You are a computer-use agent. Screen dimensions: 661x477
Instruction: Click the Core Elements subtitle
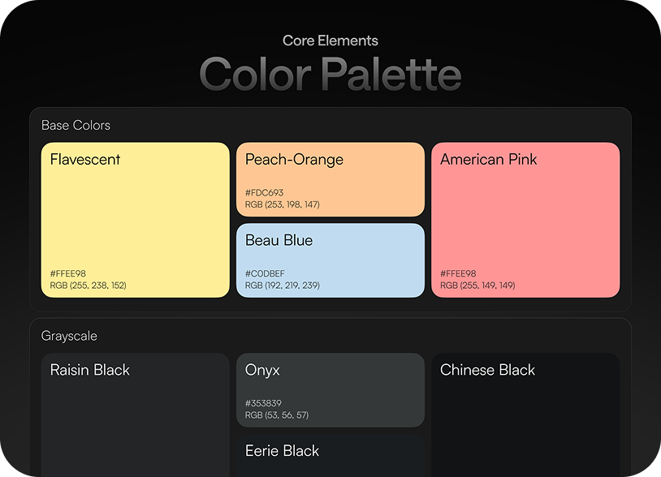tap(330, 41)
